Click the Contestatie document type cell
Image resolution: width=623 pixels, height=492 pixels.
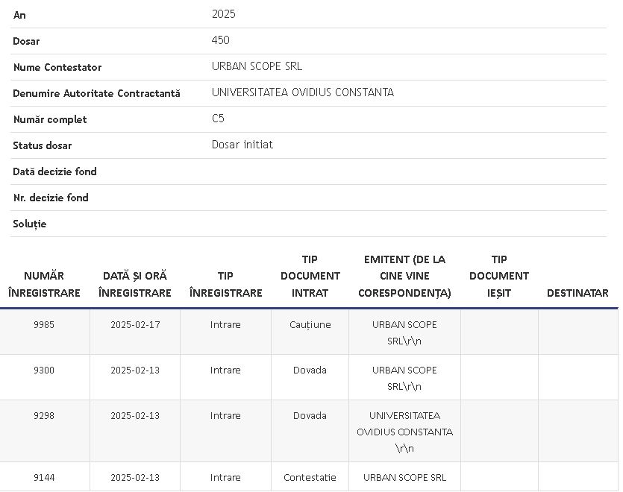310,478
